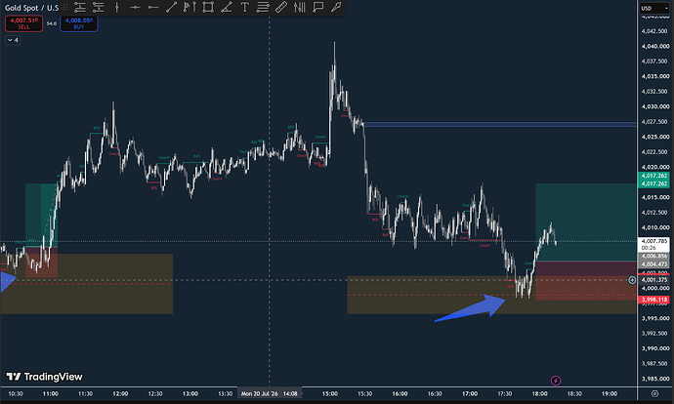Screen dimensions: 674x404
Task: Select the trend line tool
Action: coord(171,7)
